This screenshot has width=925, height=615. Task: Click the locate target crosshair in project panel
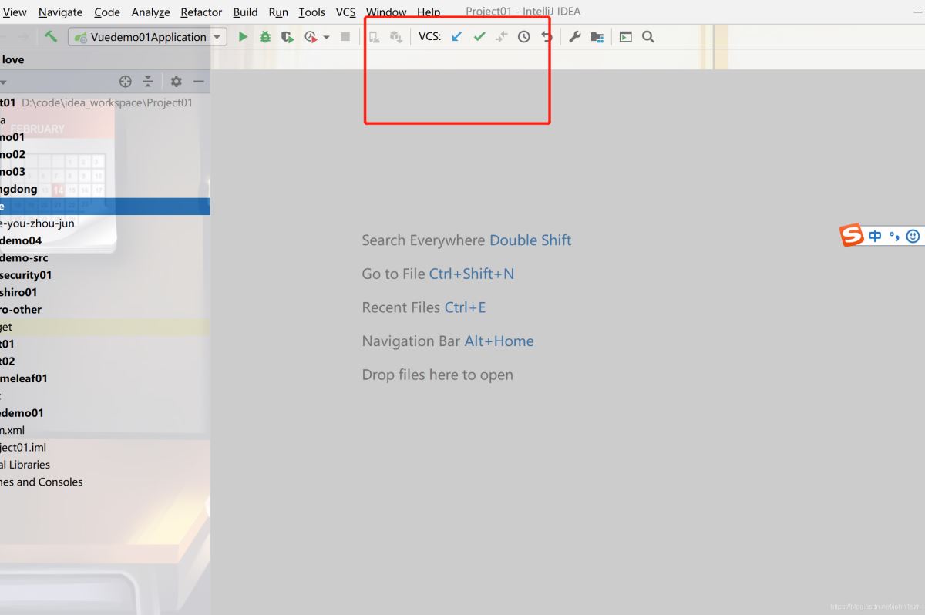(x=126, y=81)
